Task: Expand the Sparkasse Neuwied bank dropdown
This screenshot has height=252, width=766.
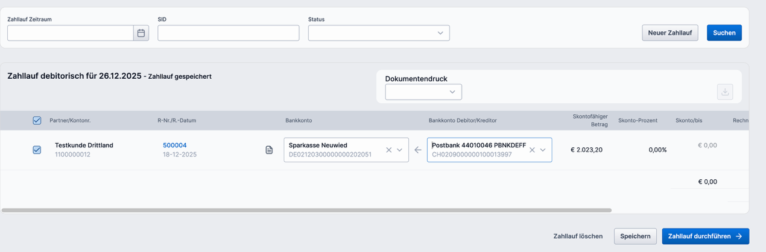Action: (x=399, y=150)
